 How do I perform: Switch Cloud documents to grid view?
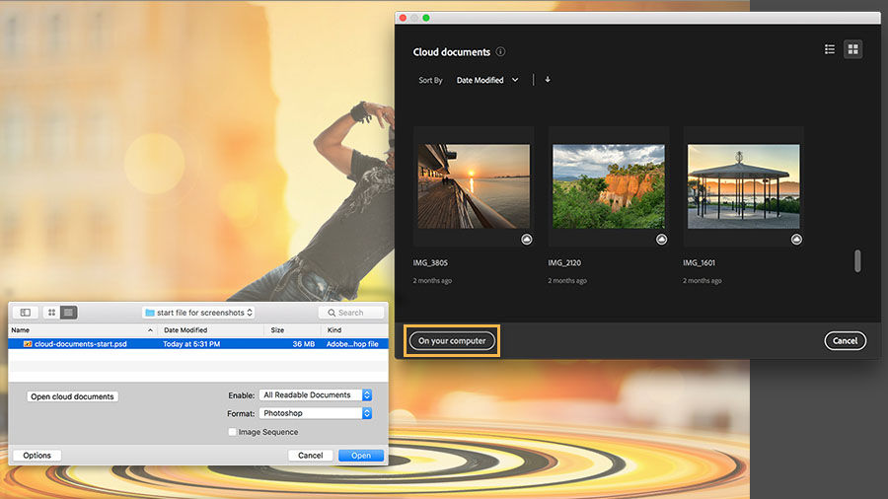(852, 49)
